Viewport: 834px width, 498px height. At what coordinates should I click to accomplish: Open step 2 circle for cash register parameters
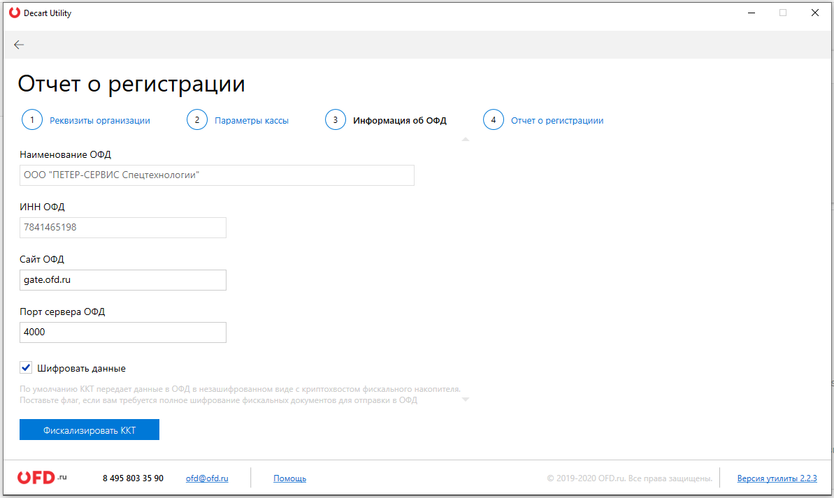coord(197,120)
